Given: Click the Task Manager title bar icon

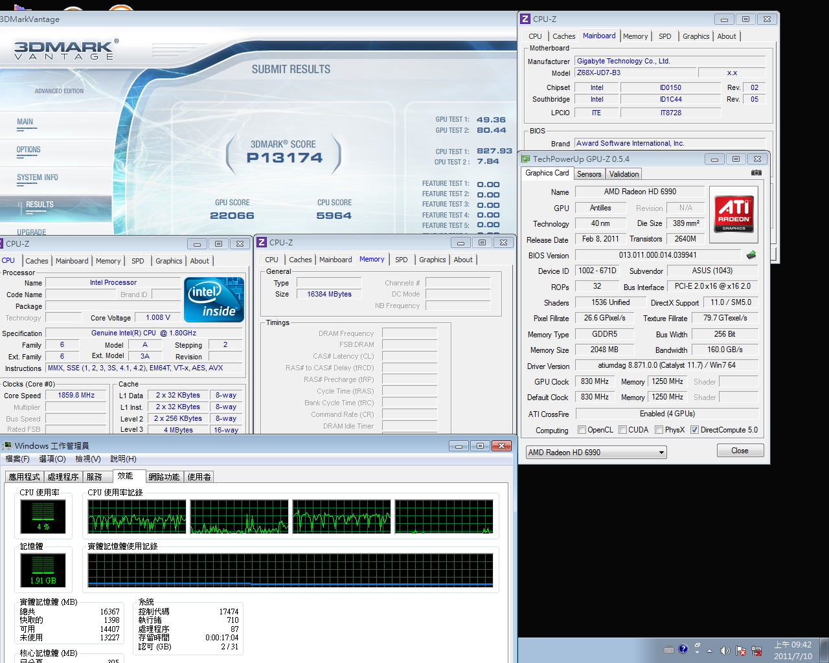Looking at the screenshot, I should pyautogui.click(x=7, y=445).
